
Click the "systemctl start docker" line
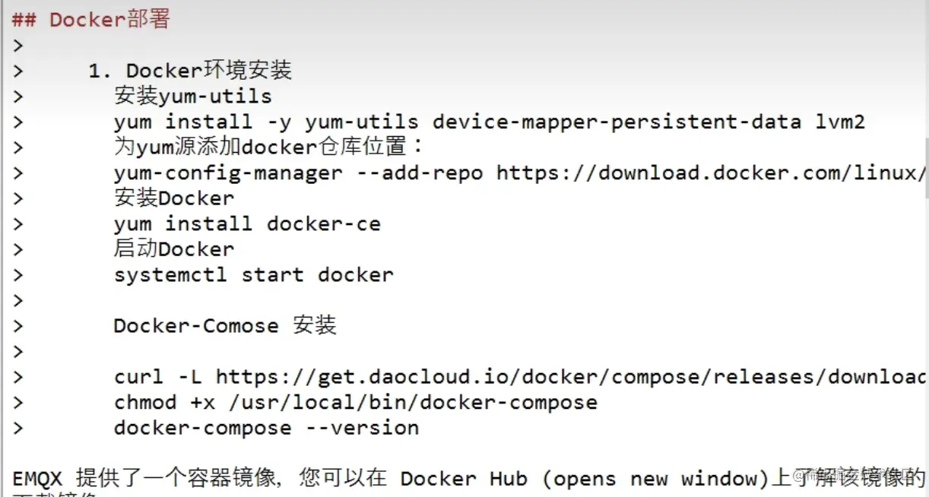254,274
